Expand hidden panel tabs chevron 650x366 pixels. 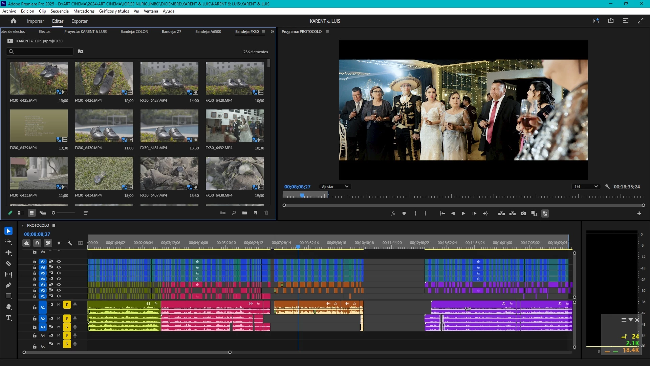[x=273, y=32]
